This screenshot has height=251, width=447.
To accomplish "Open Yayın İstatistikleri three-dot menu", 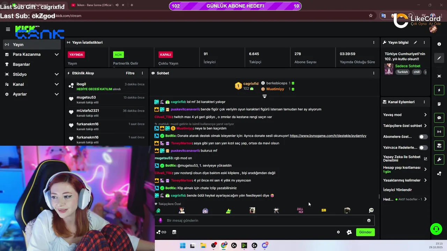I will point(374,43).
